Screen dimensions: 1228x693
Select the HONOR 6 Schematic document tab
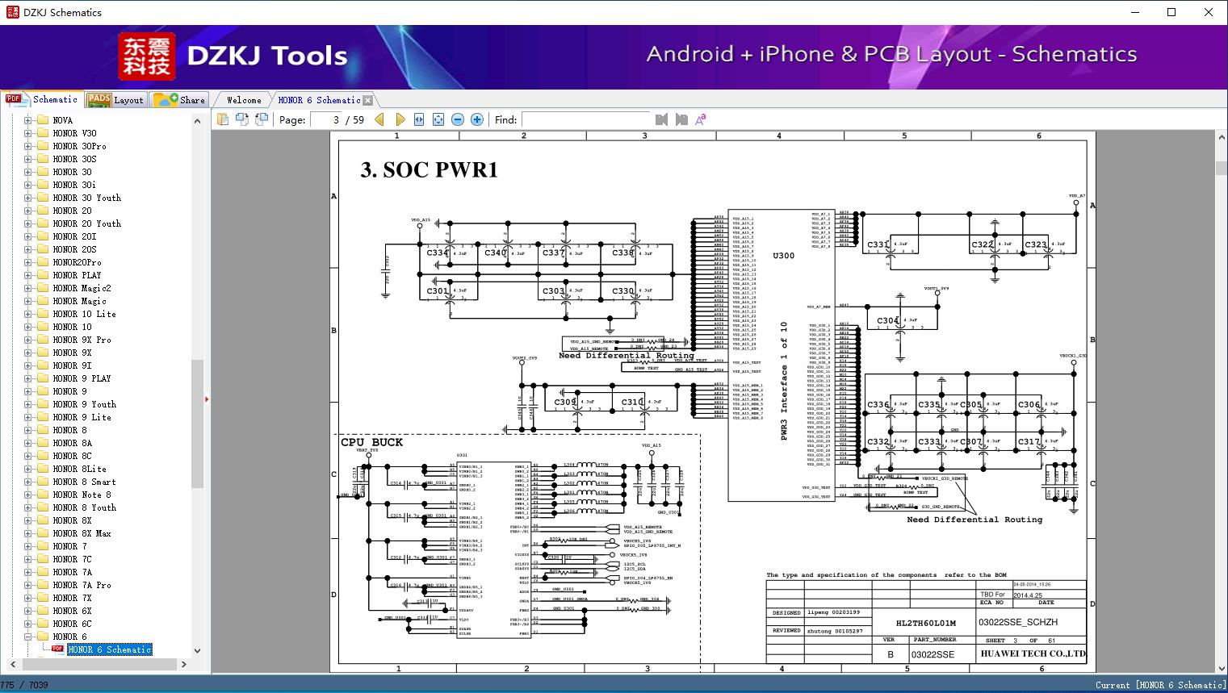tap(319, 100)
